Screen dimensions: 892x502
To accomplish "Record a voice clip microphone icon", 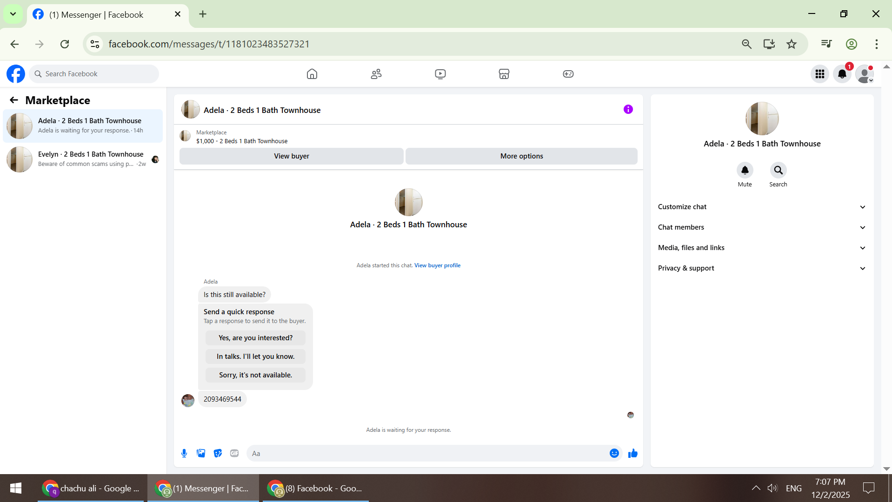I will 184,453.
